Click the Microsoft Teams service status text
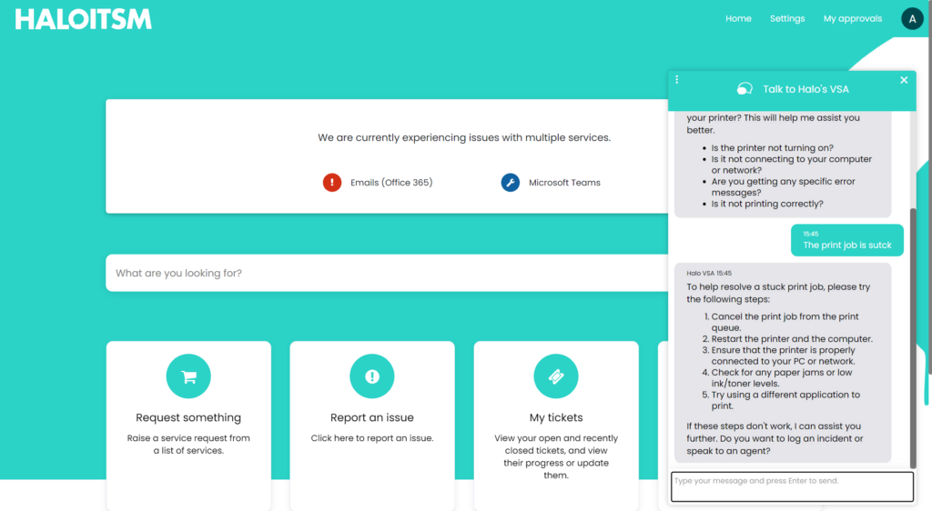 coord(564,183)
